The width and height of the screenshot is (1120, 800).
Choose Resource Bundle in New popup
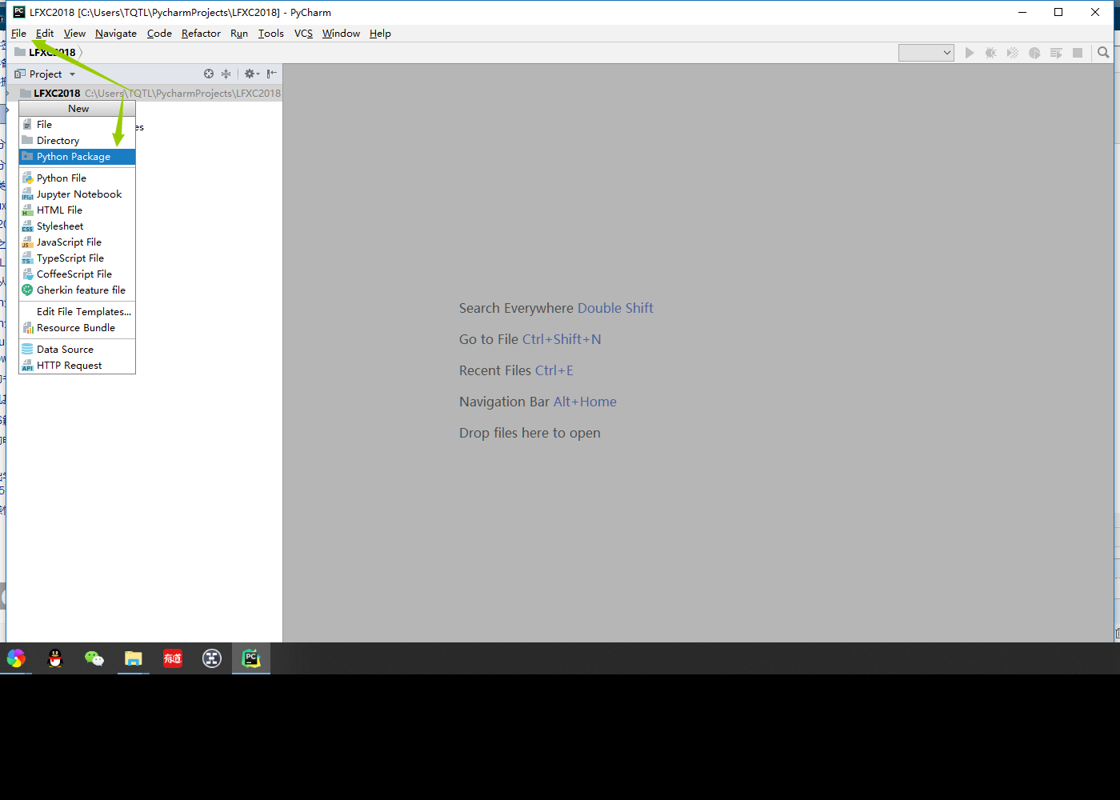point(78,328)
